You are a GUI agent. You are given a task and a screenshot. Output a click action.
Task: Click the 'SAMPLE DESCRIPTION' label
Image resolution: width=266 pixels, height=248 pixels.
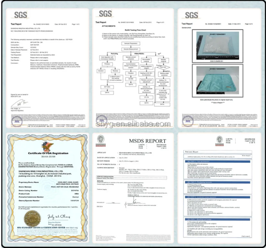point(105,168)
